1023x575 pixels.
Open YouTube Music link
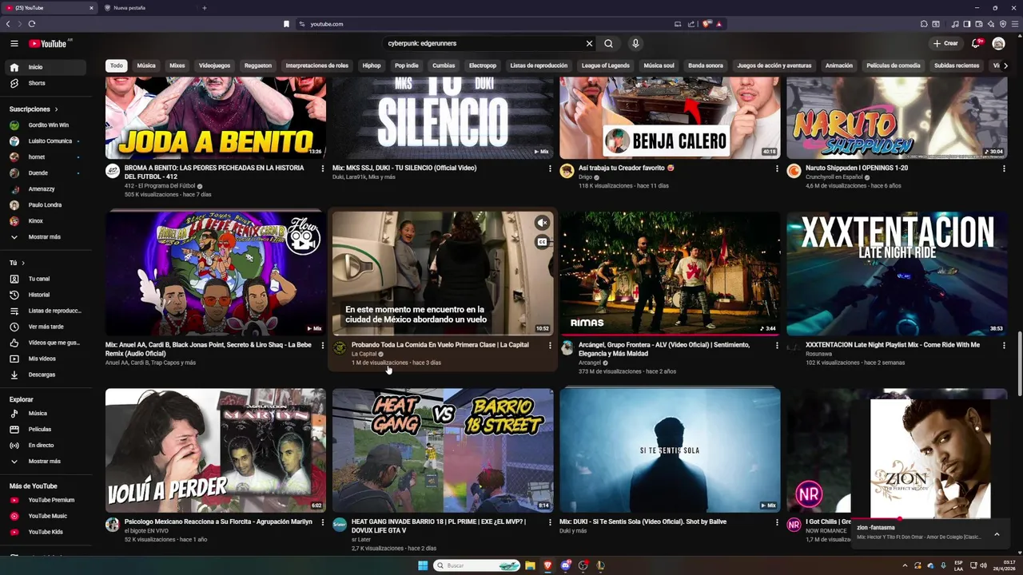(45, 516)
